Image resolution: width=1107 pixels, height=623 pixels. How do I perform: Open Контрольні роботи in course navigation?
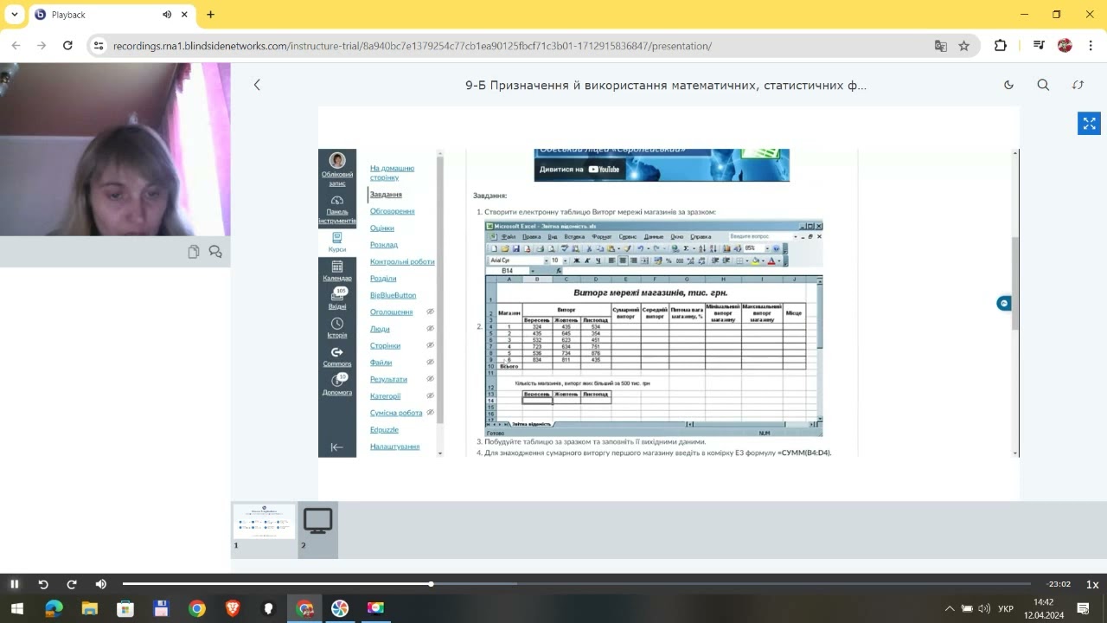tap(402, 261)
